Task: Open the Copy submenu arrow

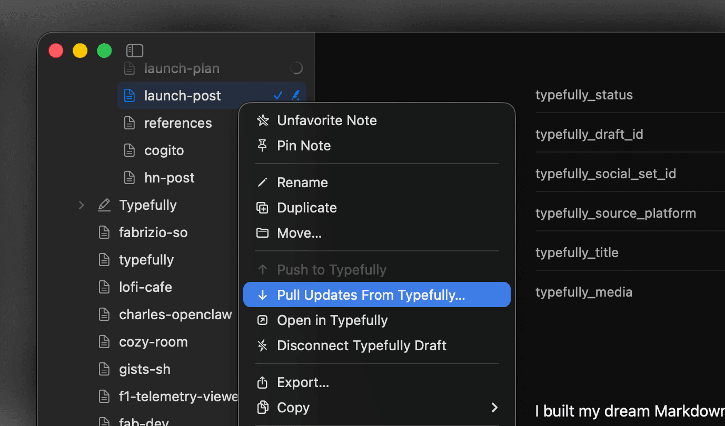Action: click(494, 408)
